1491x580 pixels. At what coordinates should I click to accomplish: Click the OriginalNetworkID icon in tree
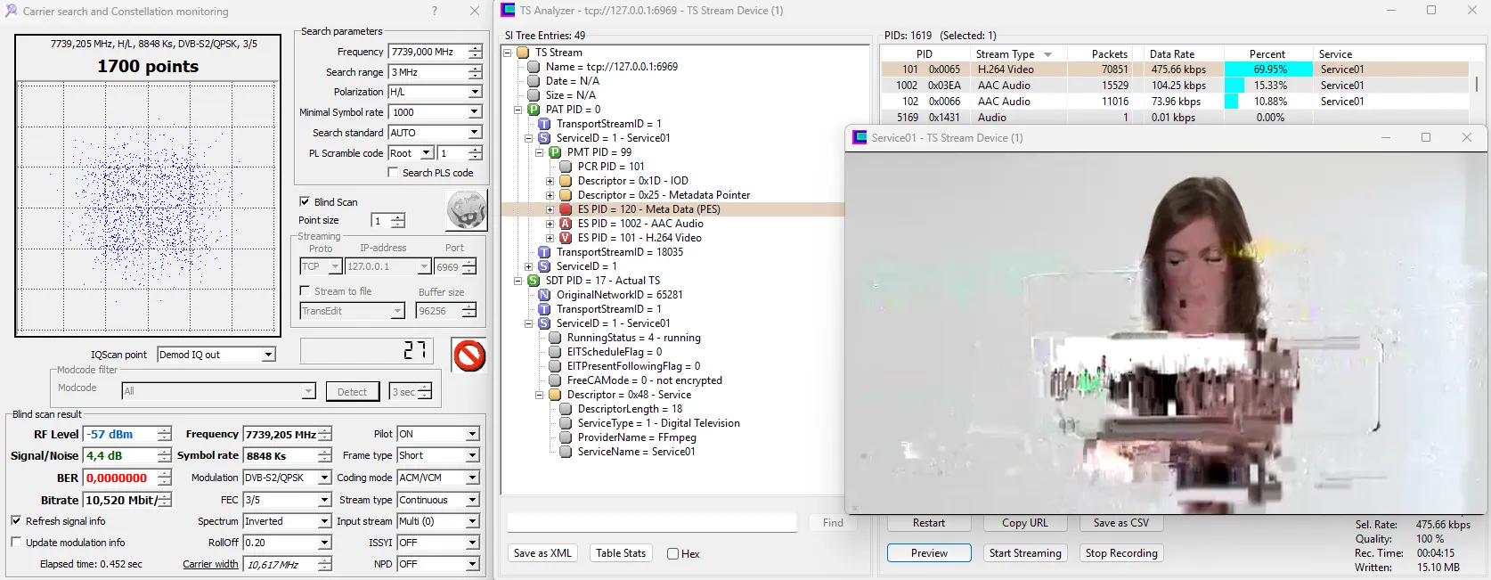coord(544,295)
